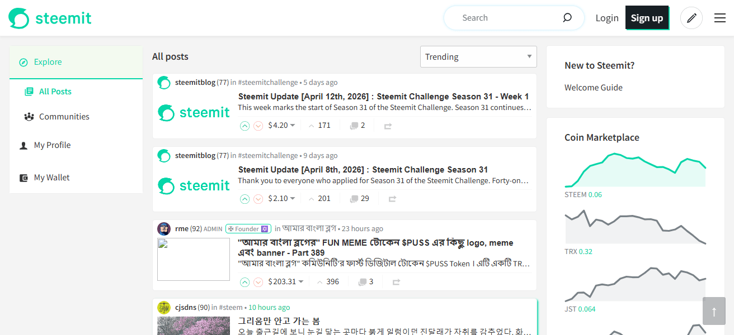Click the STEEM price chart
The image size is (734, 335).
[636, 170]
